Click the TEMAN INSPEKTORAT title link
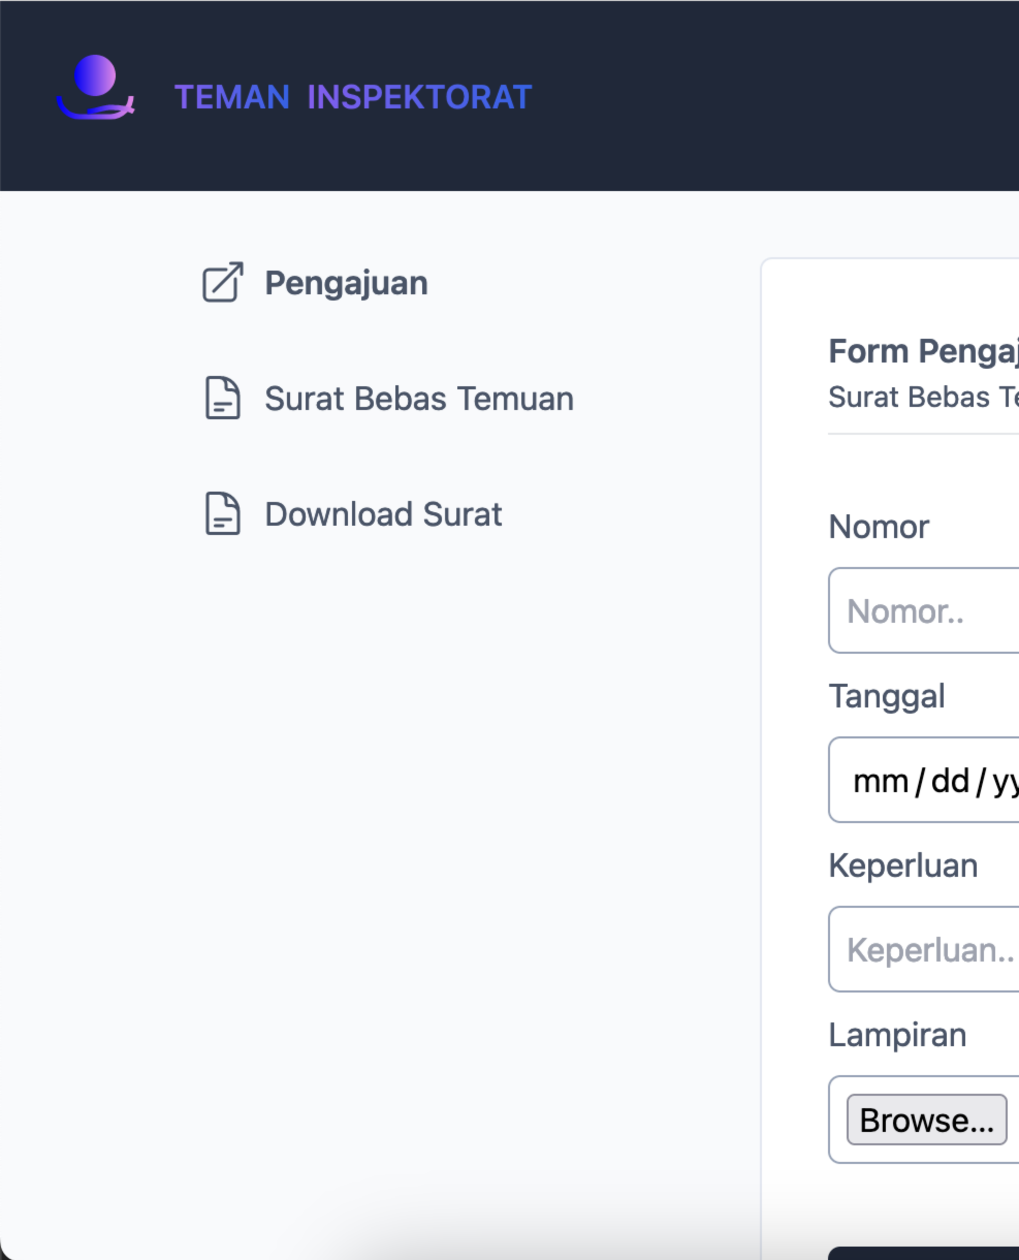Screen dimensions: 1019x1260 point(354,98)
